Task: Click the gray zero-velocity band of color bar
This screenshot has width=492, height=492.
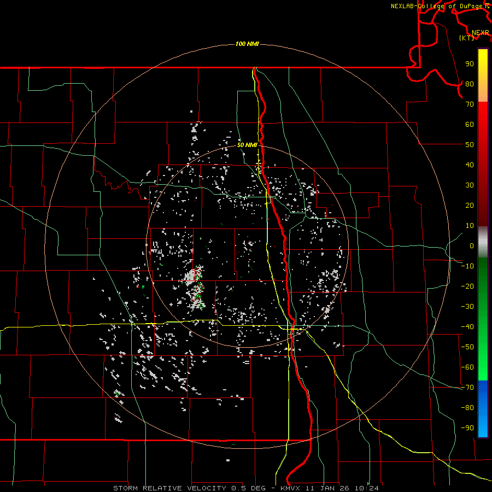Action: [483, 242]
